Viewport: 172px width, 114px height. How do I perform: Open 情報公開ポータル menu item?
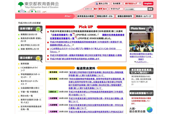click(105, 16)
